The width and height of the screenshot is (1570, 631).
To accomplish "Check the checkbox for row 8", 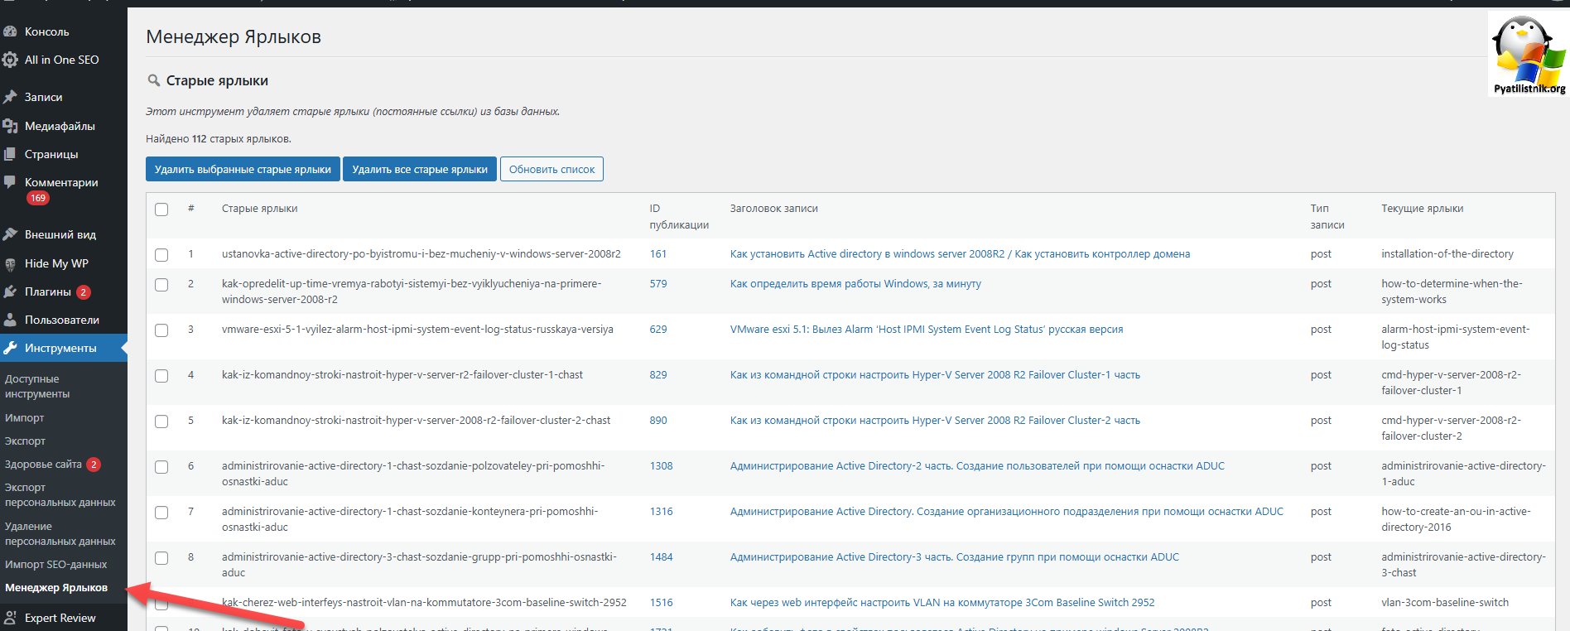I will pyautogui.click(x=161, y=558).
